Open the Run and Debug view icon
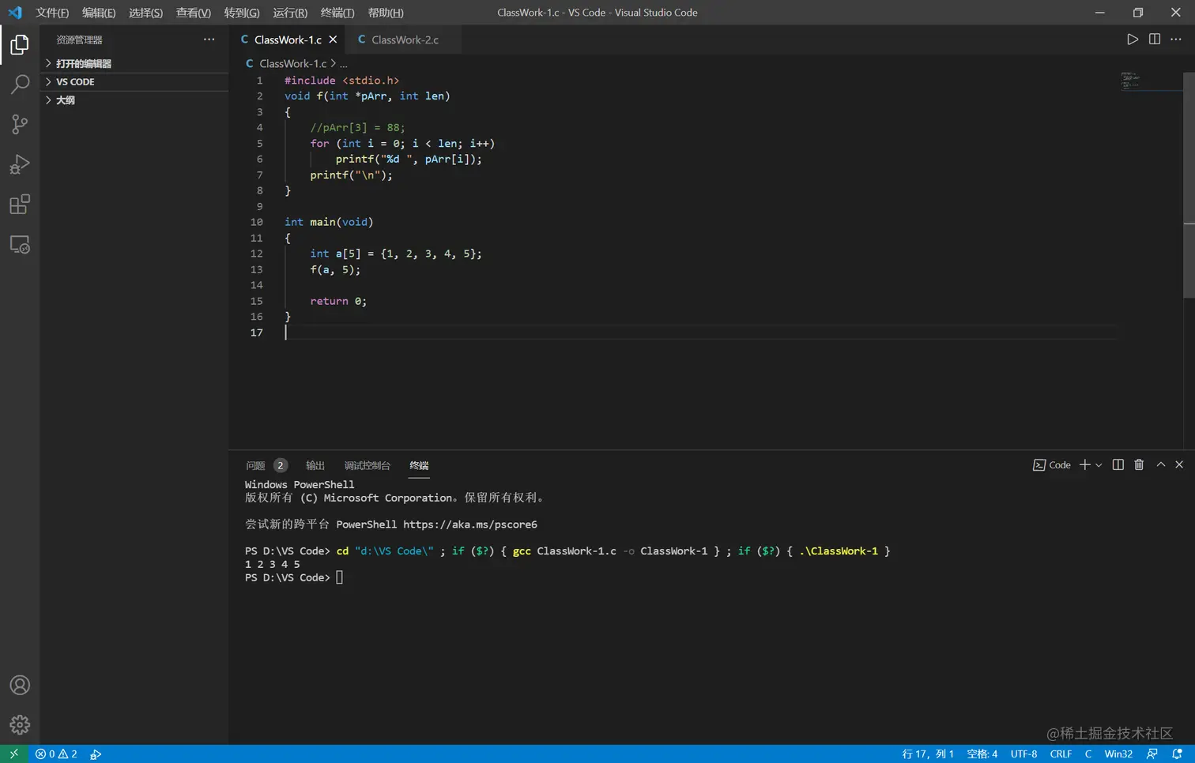Viewport: 1195px width, 763px height. pyautogui.click(x=20, y=164)
